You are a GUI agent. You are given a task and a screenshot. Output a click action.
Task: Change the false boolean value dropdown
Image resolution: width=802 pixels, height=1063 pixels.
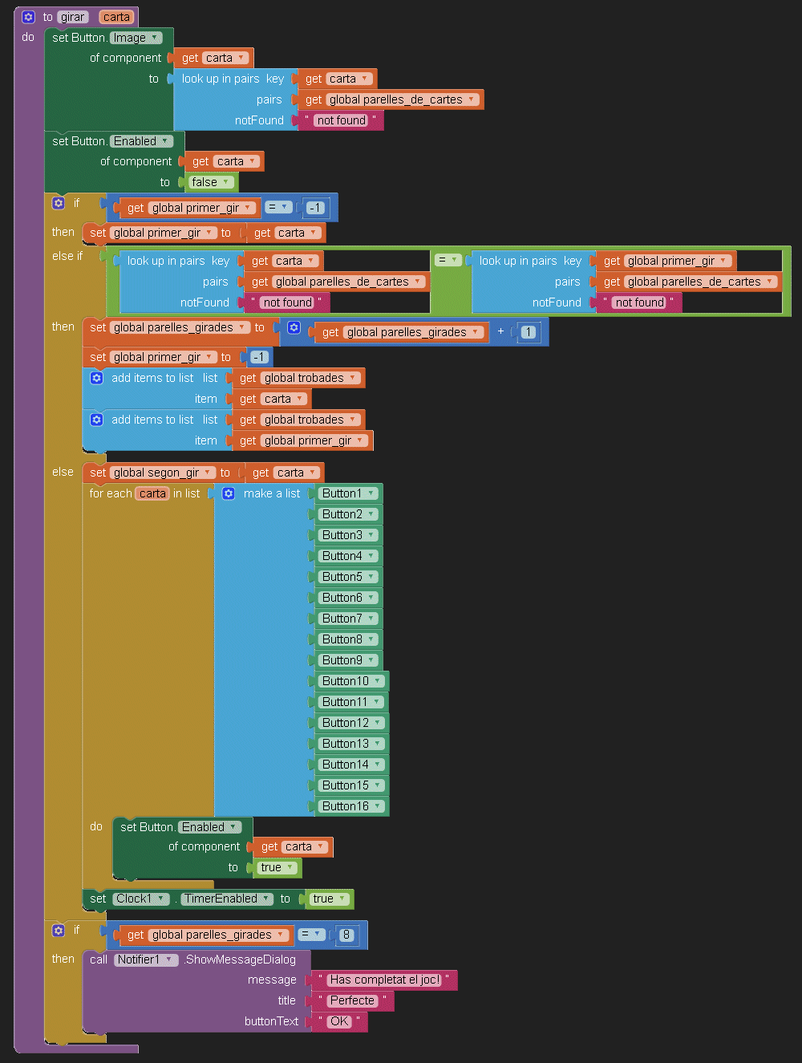[x=227, y=182]
